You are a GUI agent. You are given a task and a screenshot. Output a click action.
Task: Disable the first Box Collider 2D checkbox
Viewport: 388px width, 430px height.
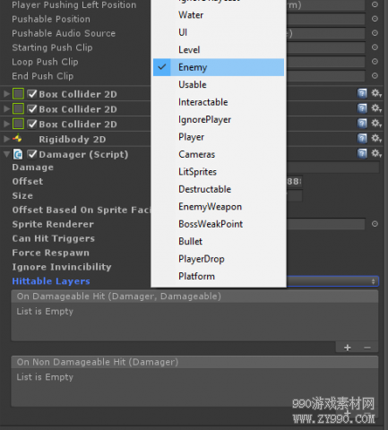coord(32,94)
